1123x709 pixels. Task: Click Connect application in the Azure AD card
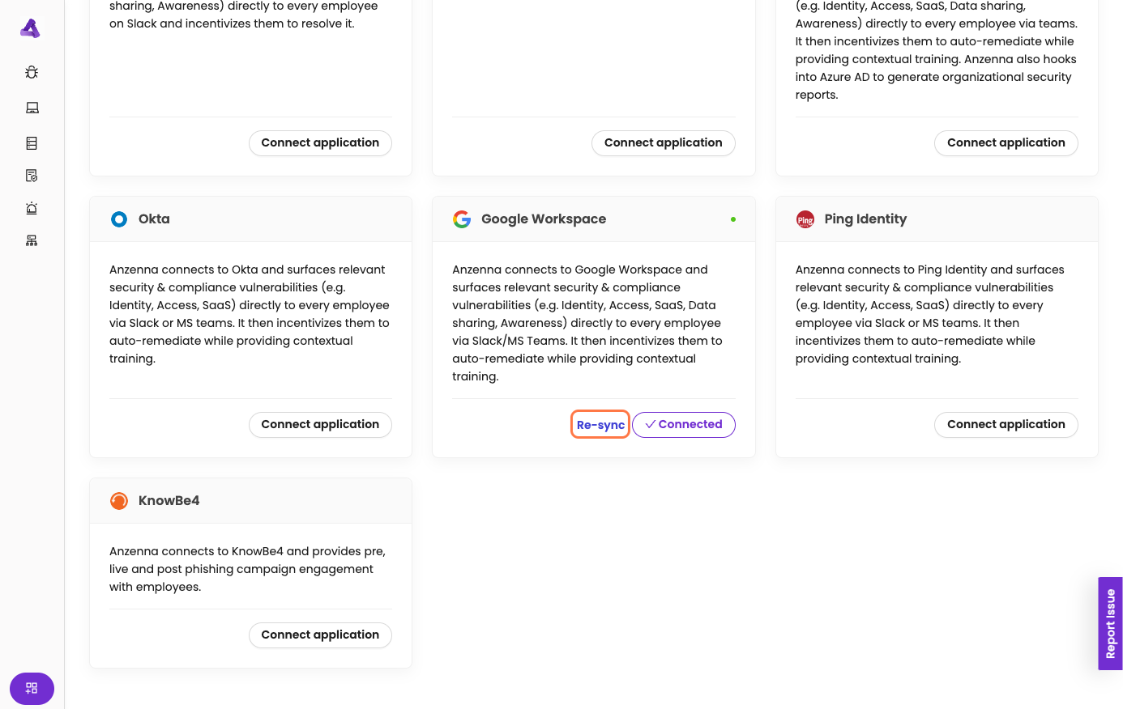[x=1006, y=143]
